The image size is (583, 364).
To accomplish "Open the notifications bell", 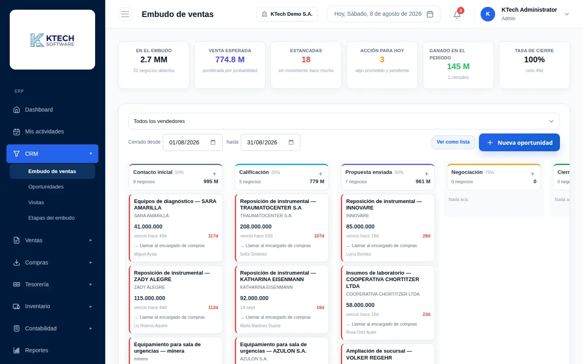I will click(x=457, y=14).
